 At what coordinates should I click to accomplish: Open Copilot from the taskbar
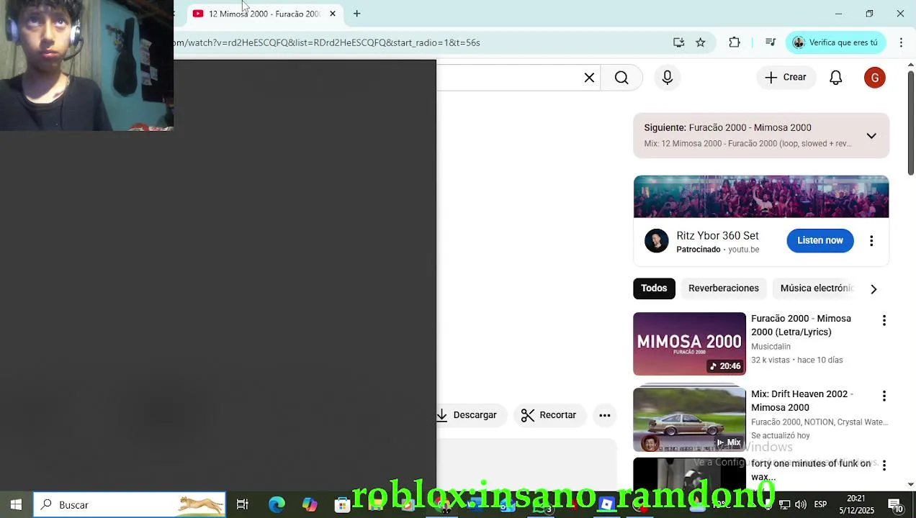pos(310,504)
